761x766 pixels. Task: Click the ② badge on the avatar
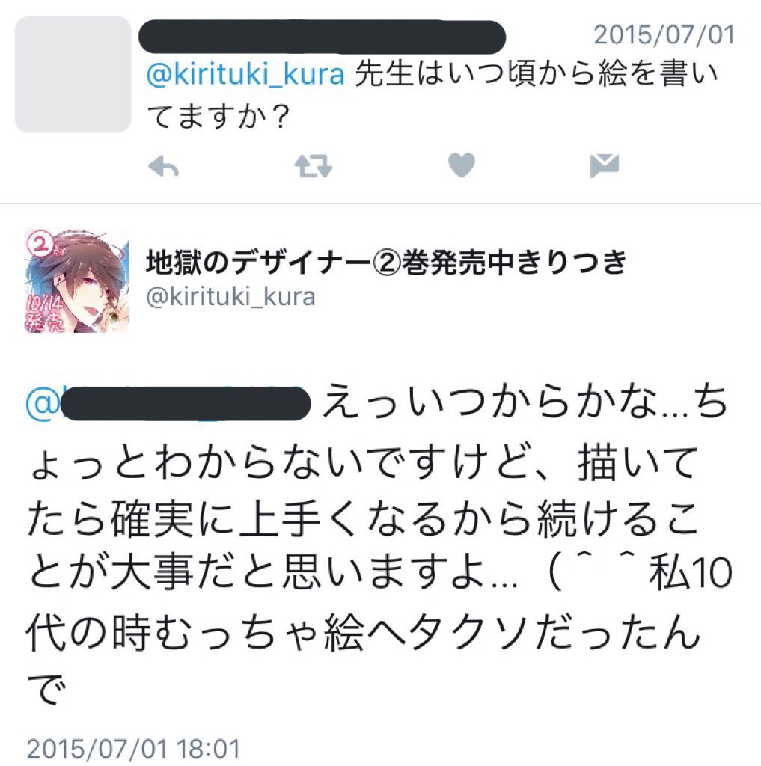coord(42,245)
